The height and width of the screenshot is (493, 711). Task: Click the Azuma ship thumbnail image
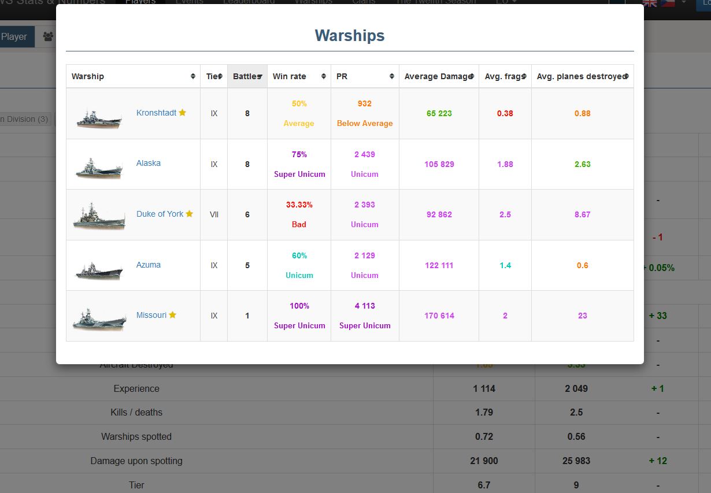(x=99, y=270)
